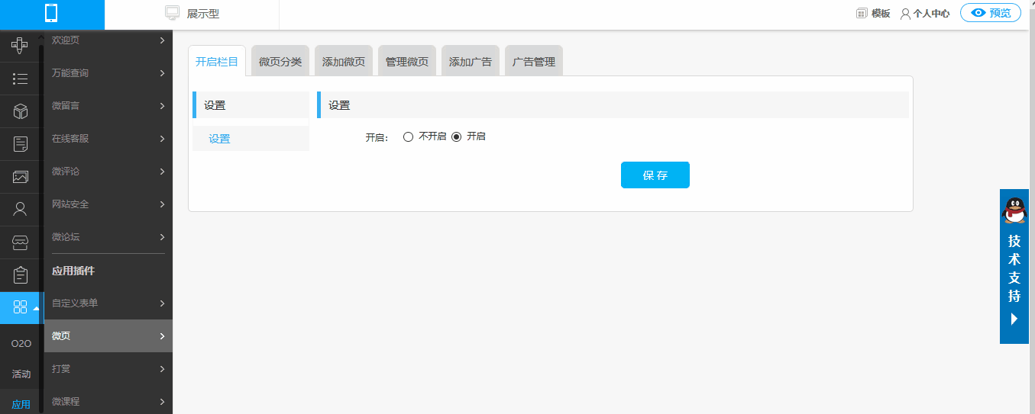Click the 保存 save button
The width and height of the screenshot is (1035, 414).
pos(655,175)
